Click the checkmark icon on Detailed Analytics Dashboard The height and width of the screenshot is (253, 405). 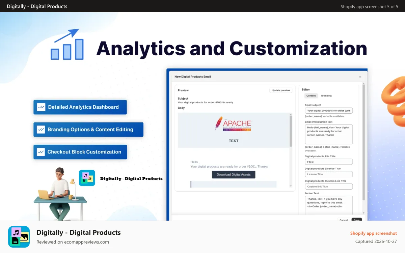coord(41,107)
